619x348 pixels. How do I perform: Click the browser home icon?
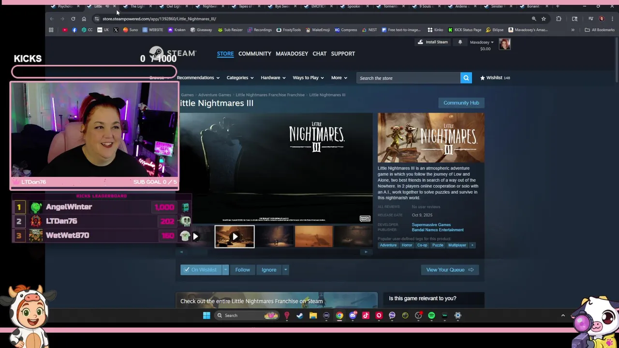[x=84, y=19]
